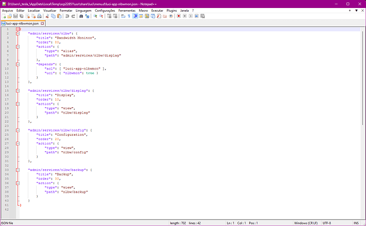Open the Configurações menu
366x226 pixels.
pyautogui.click(x=105, y=11)
